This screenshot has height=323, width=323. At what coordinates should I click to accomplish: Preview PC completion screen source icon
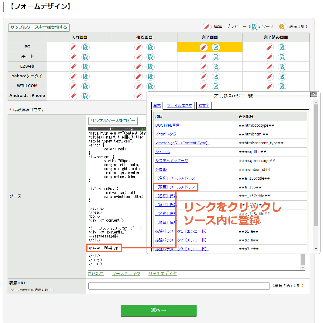pyautogui.click(x=216, y=47)
